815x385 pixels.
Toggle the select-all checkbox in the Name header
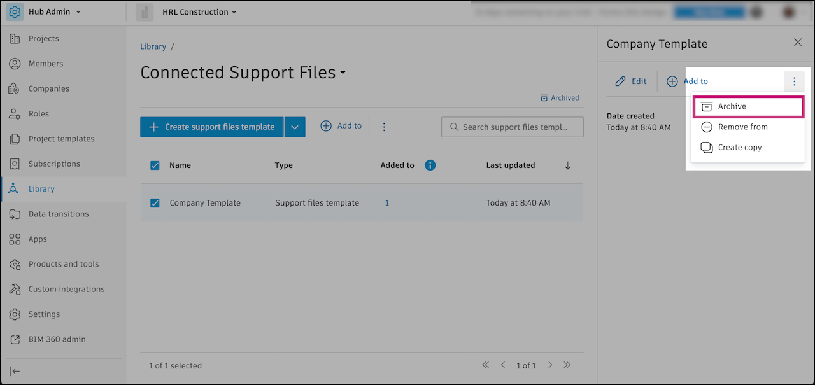pyautogui.click(x=154, y=165)
